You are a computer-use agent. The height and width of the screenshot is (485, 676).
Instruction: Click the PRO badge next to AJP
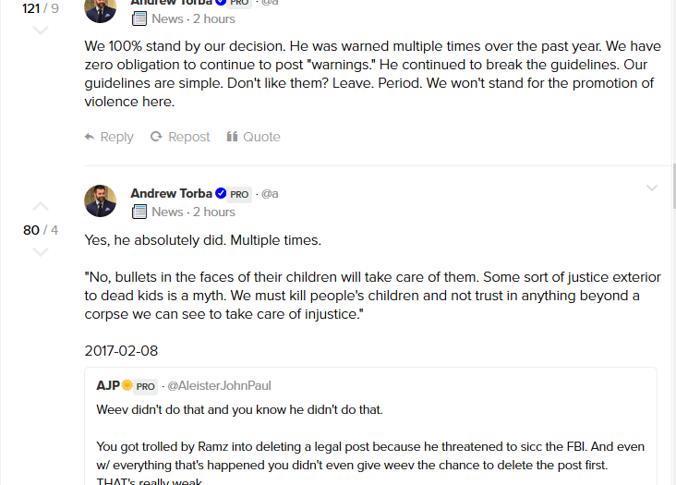click(x=146, y=386)
